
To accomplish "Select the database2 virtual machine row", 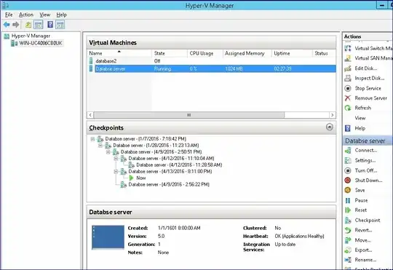I will click(213, 61).
